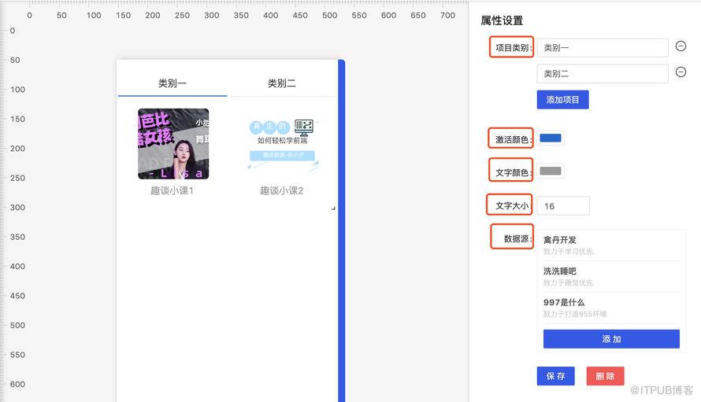Click the blue vertical bar beside the canvas
Image resolution: width=701 pixels, height=402 pixels.
pyautogui.click(x=342, y=231)
